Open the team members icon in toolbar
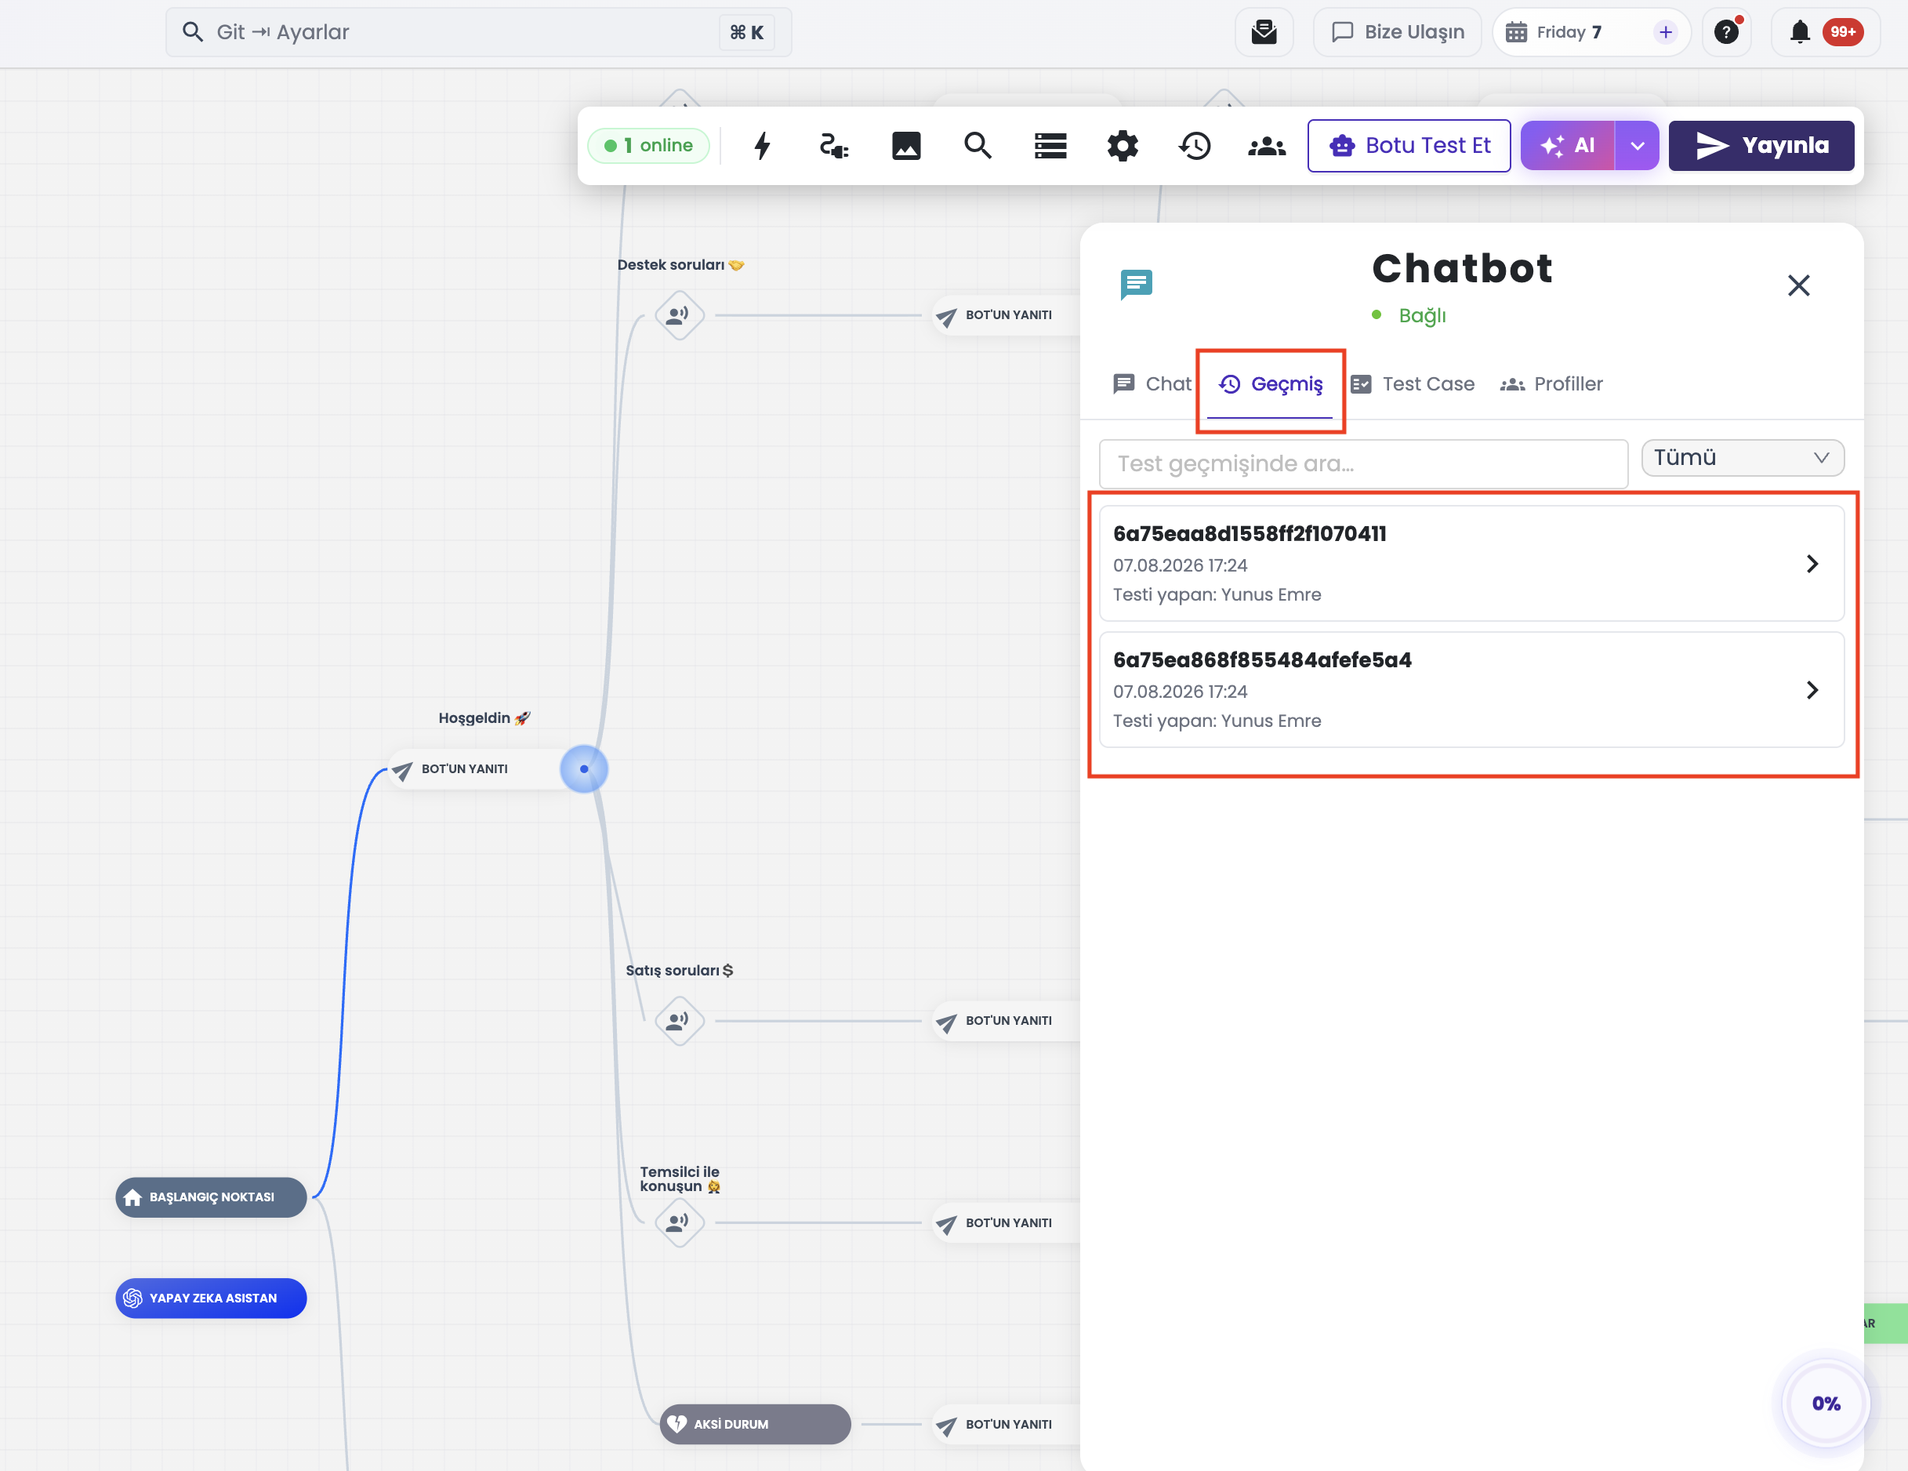This screenshot has width=1908, height=1471. tap(1267, 145)
